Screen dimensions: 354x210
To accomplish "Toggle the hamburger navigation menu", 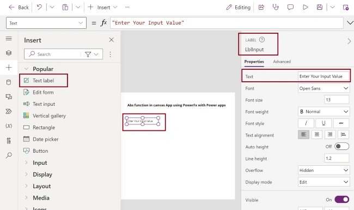I will click(x=9, y=38).
